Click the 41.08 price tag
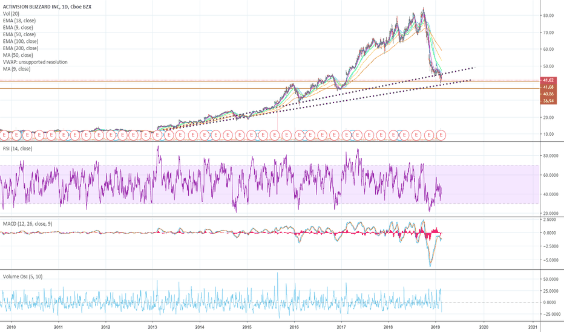 (x=548, y=87)
